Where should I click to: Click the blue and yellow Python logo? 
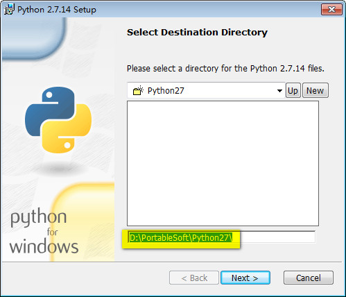point(58,120)
